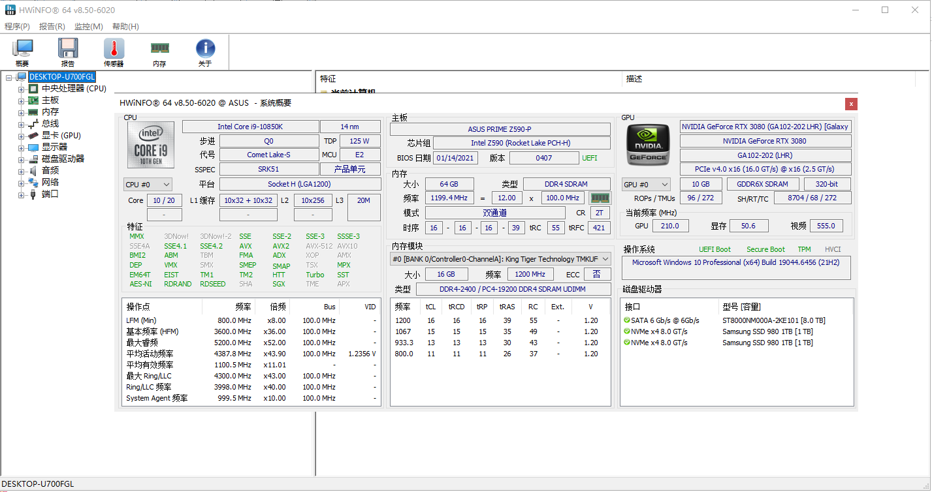
Task: Click the GDDR6X SDRAM memory type field
Action: click(763, 185)
